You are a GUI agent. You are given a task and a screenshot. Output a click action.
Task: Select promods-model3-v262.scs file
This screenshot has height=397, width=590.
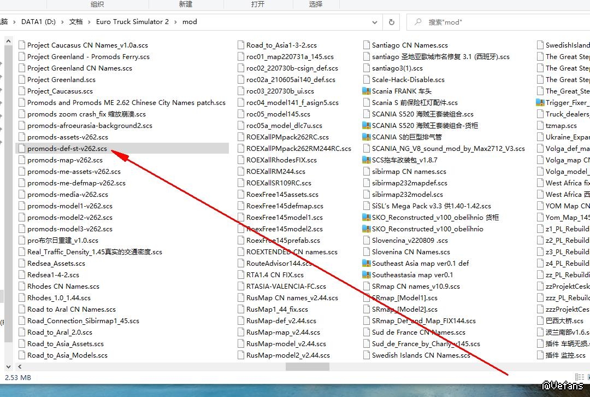click(x=70, y=229)
